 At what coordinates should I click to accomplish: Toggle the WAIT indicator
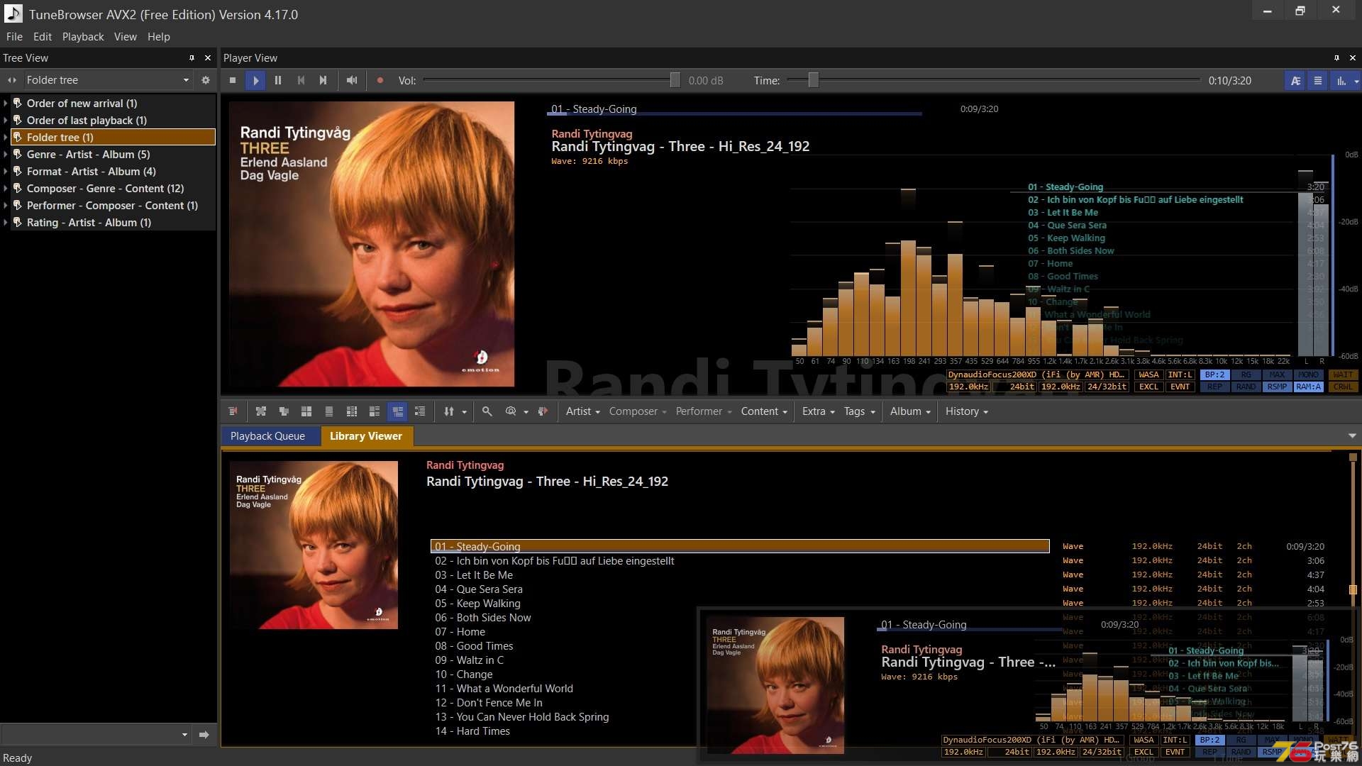1343,375
